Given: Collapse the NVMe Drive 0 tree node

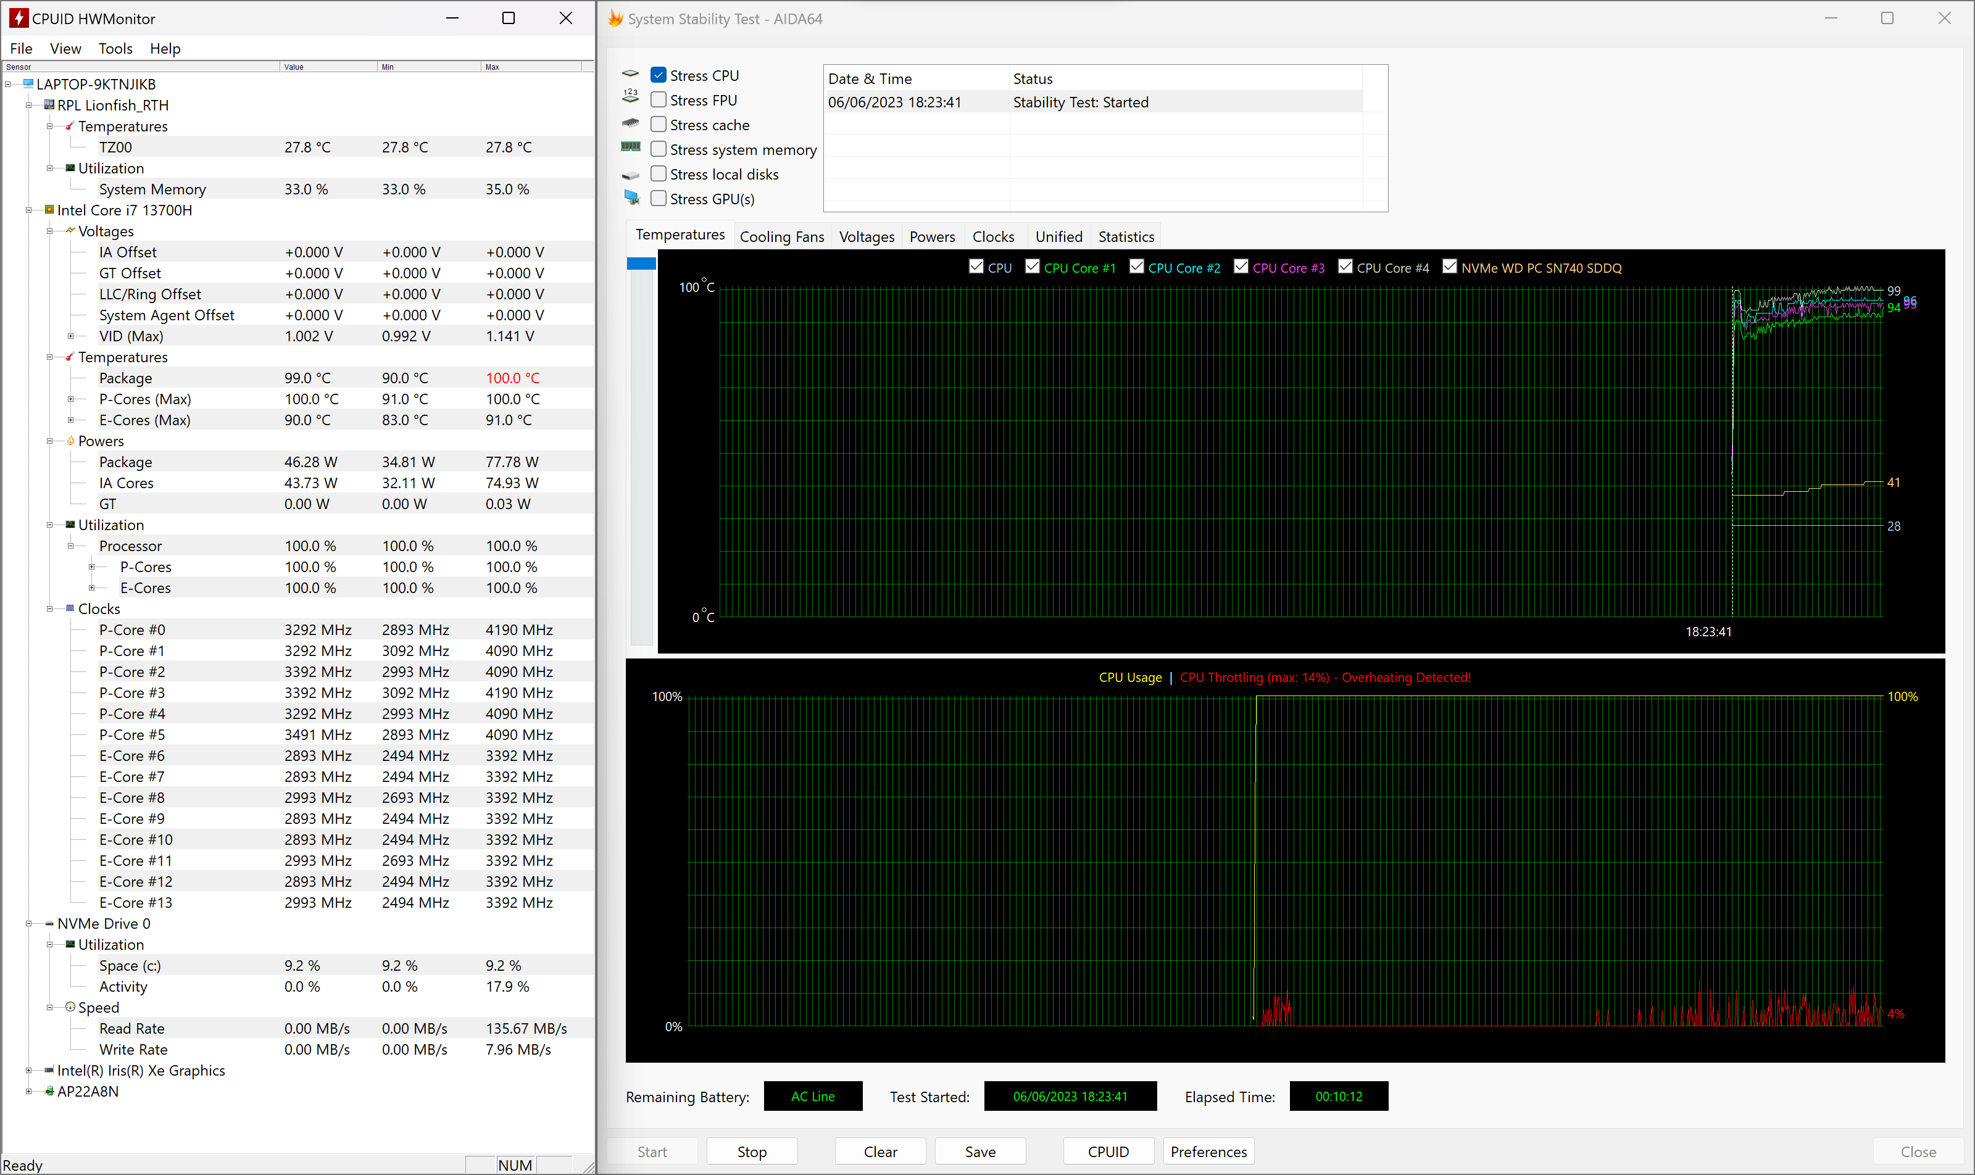Looking at the screenshot, I should coord(28,923).
